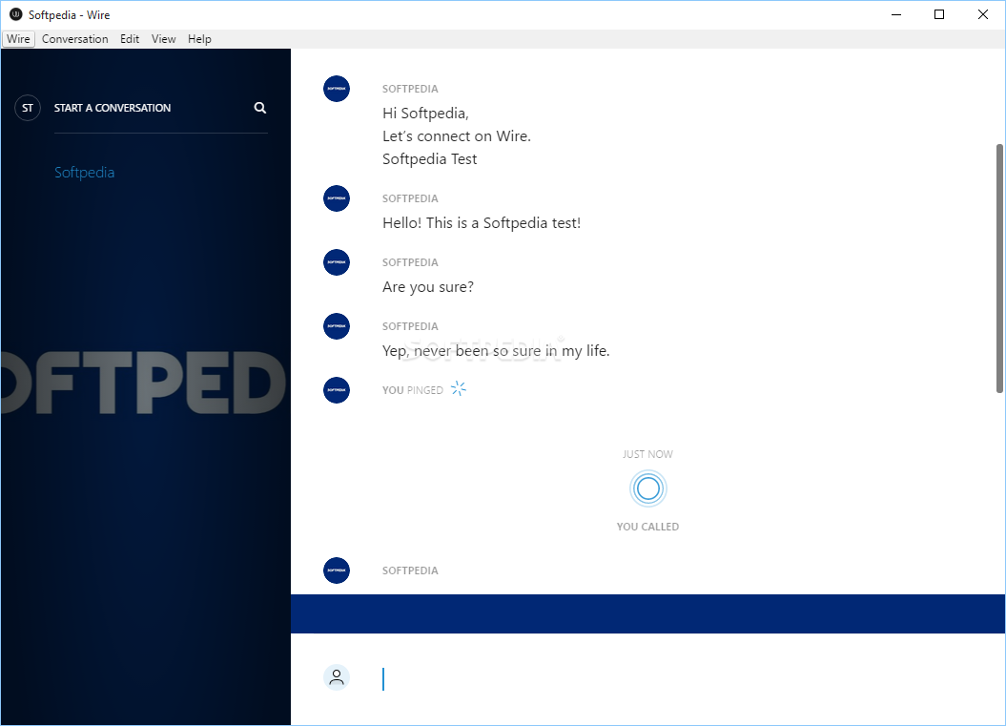Click the ST profile avatar
The height and width of the screenshot is (726, 1006).
coord(28,108)
